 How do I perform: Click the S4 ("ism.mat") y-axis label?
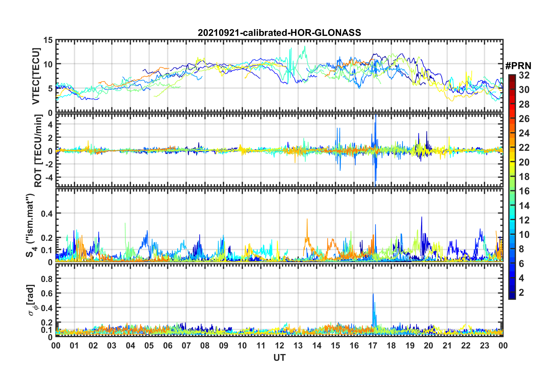point(31,225)
